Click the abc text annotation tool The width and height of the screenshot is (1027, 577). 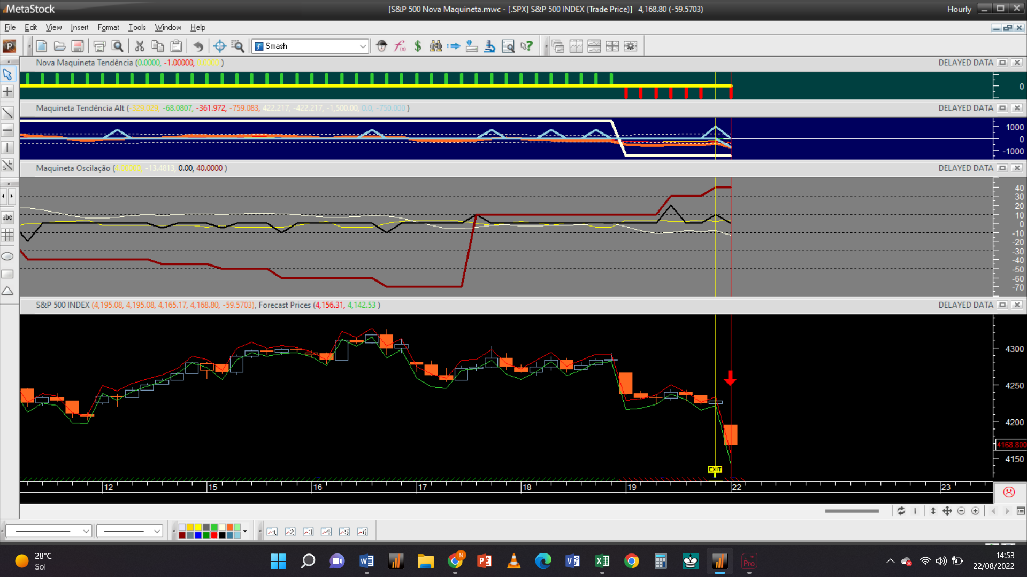tap(7, 217)
